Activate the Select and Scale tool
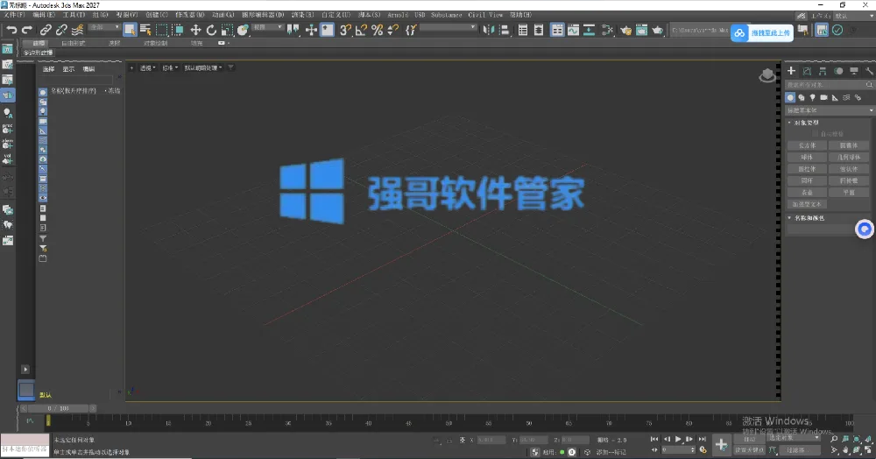 pyautogui.click(x=227, y=30)
